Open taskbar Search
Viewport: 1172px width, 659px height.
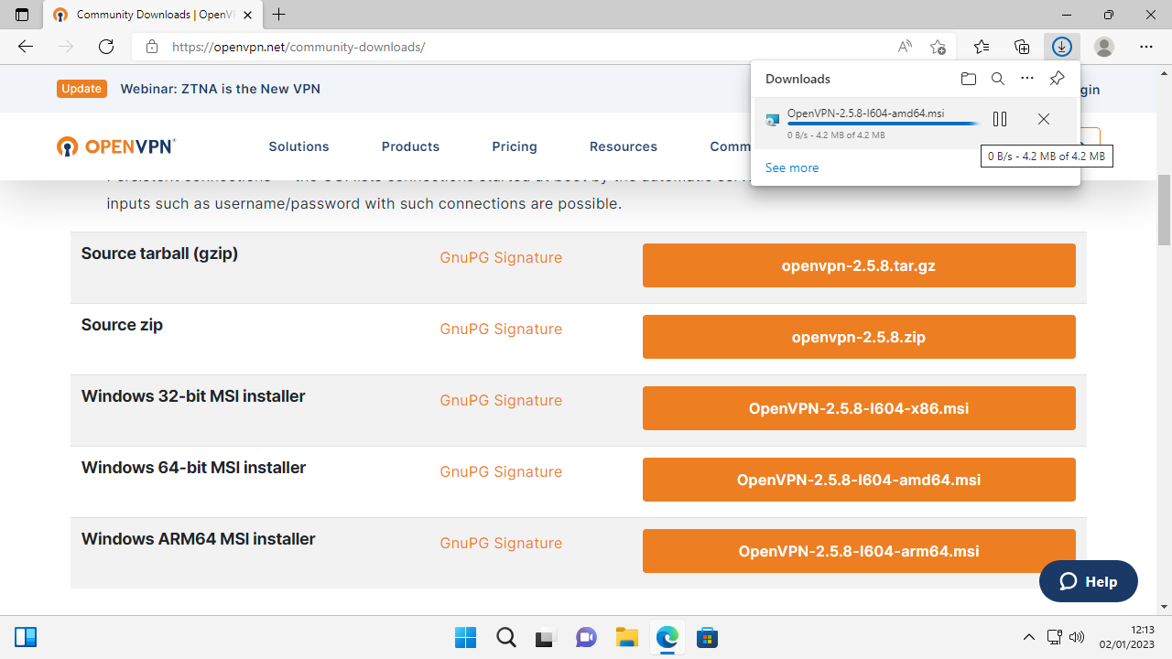[x=506, y=637]
